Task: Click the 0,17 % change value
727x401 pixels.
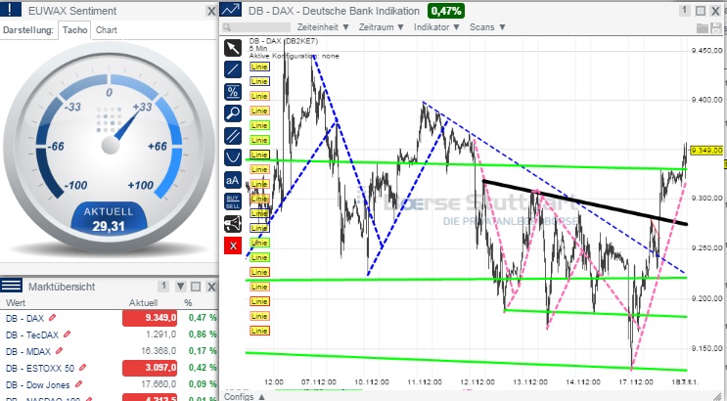Action: 203,351
